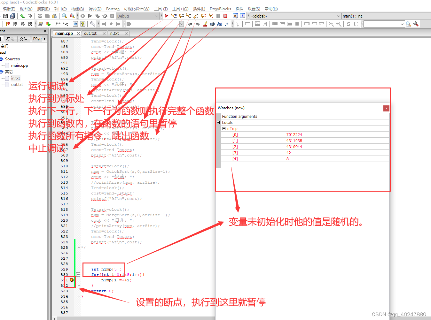The height and width of the screenshot is (320, 431).
Task: Click the Save all files icon
Action: pyautogui.click(x=13, y=16)
